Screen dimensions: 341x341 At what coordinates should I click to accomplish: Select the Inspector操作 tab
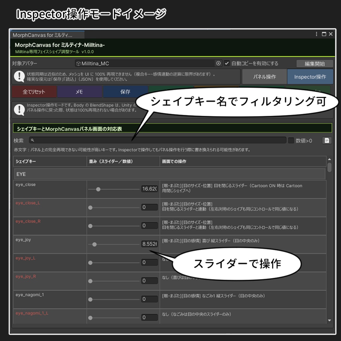(310, 76)
